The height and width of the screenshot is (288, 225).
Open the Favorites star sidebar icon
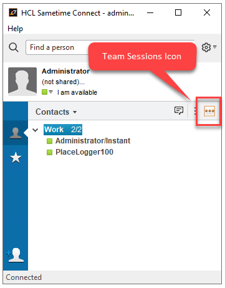coord(16,158)
